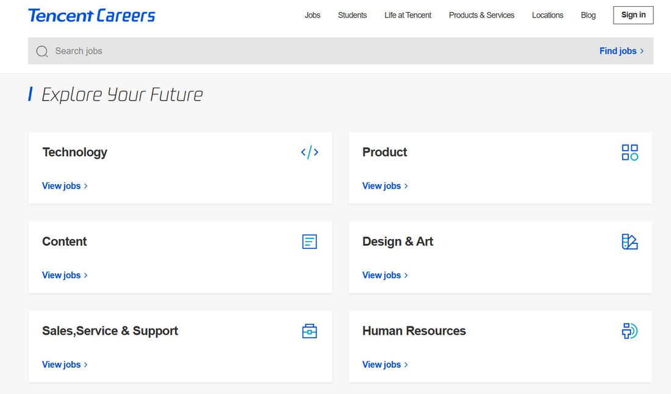Viewport: 671px width, 394px height.
Task: Select Locations in the navigation
Action: pyautogui.click(x=547, y=15)
